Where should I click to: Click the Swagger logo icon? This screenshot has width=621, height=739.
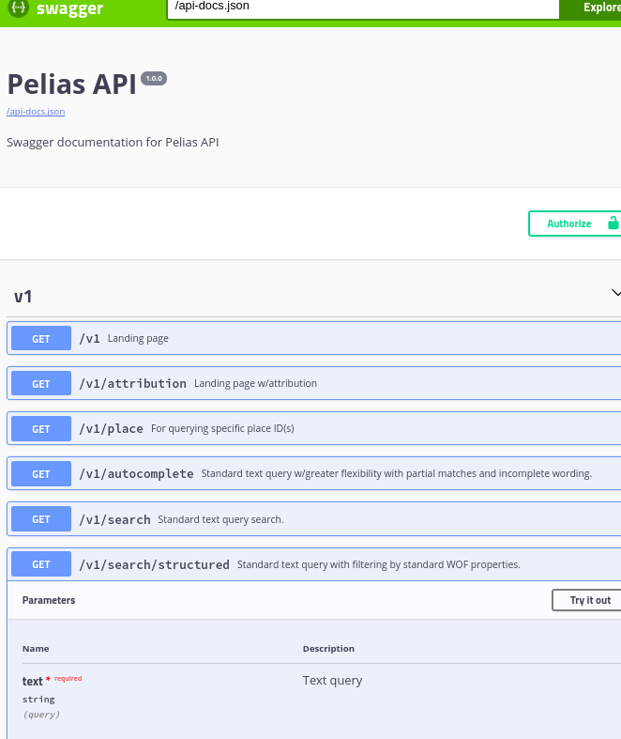tap(19, 8)
